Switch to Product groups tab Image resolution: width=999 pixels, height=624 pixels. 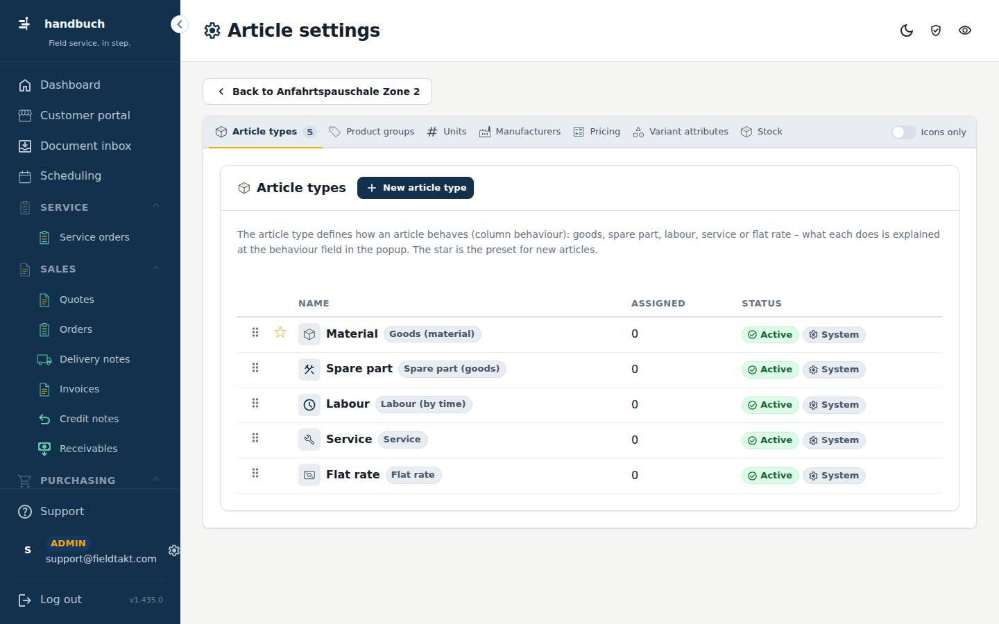[x=371, y=132]
